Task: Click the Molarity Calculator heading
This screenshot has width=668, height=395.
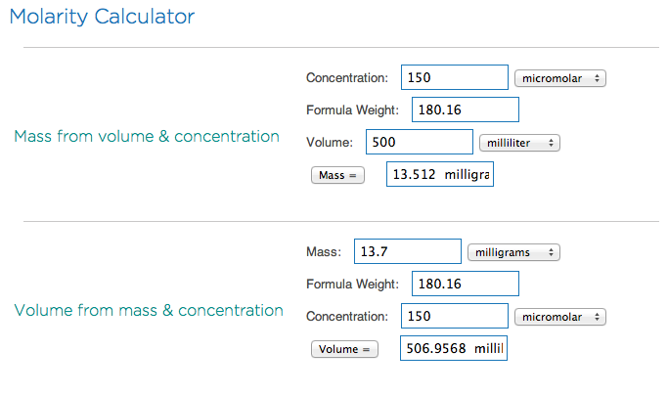Action: 101,17
